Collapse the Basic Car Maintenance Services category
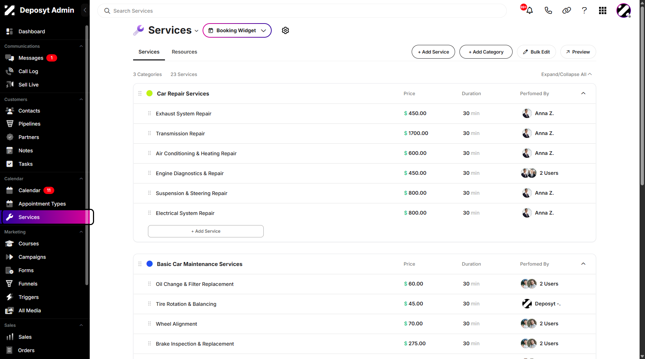645x359 pixels. tap(583, 264)
